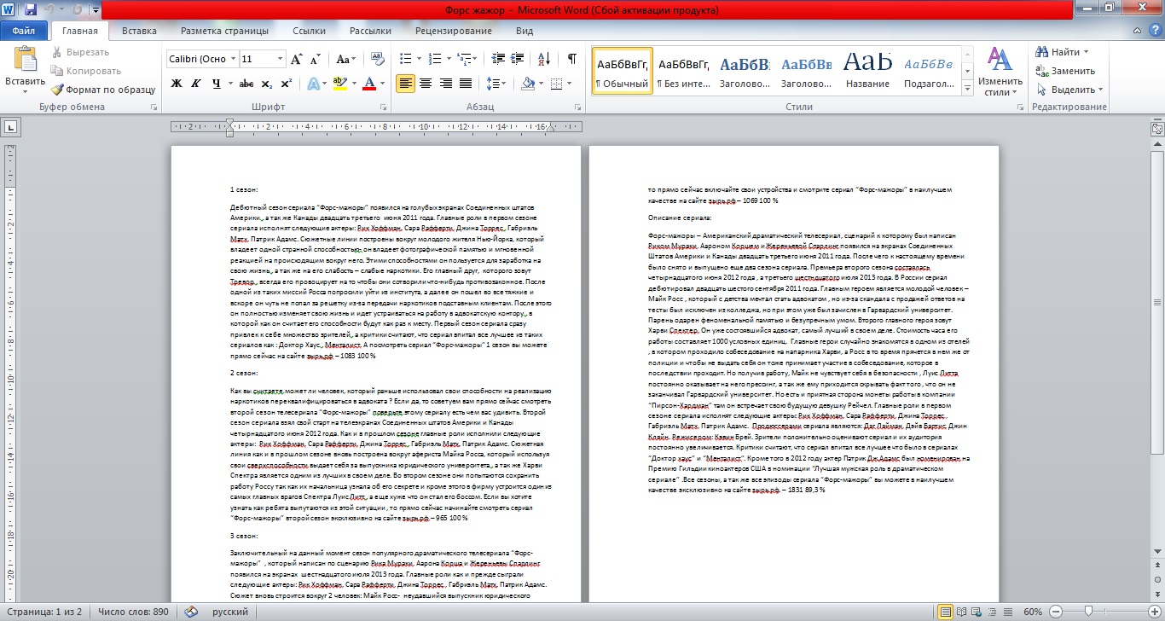Viewport: 1165px width, 621px height.
Task: Click the text effects glowing A icon
Action: click(x=313, y=84)
